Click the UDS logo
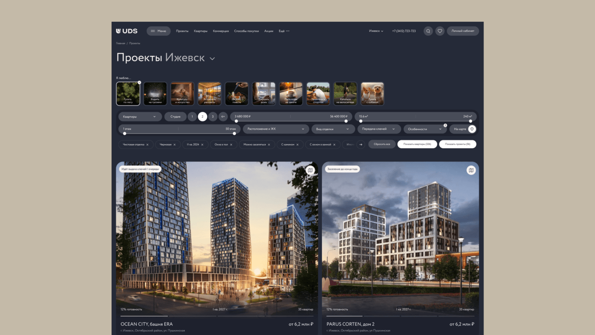The width and height of the screenshot is (595, 335). (x=127, y=31)
